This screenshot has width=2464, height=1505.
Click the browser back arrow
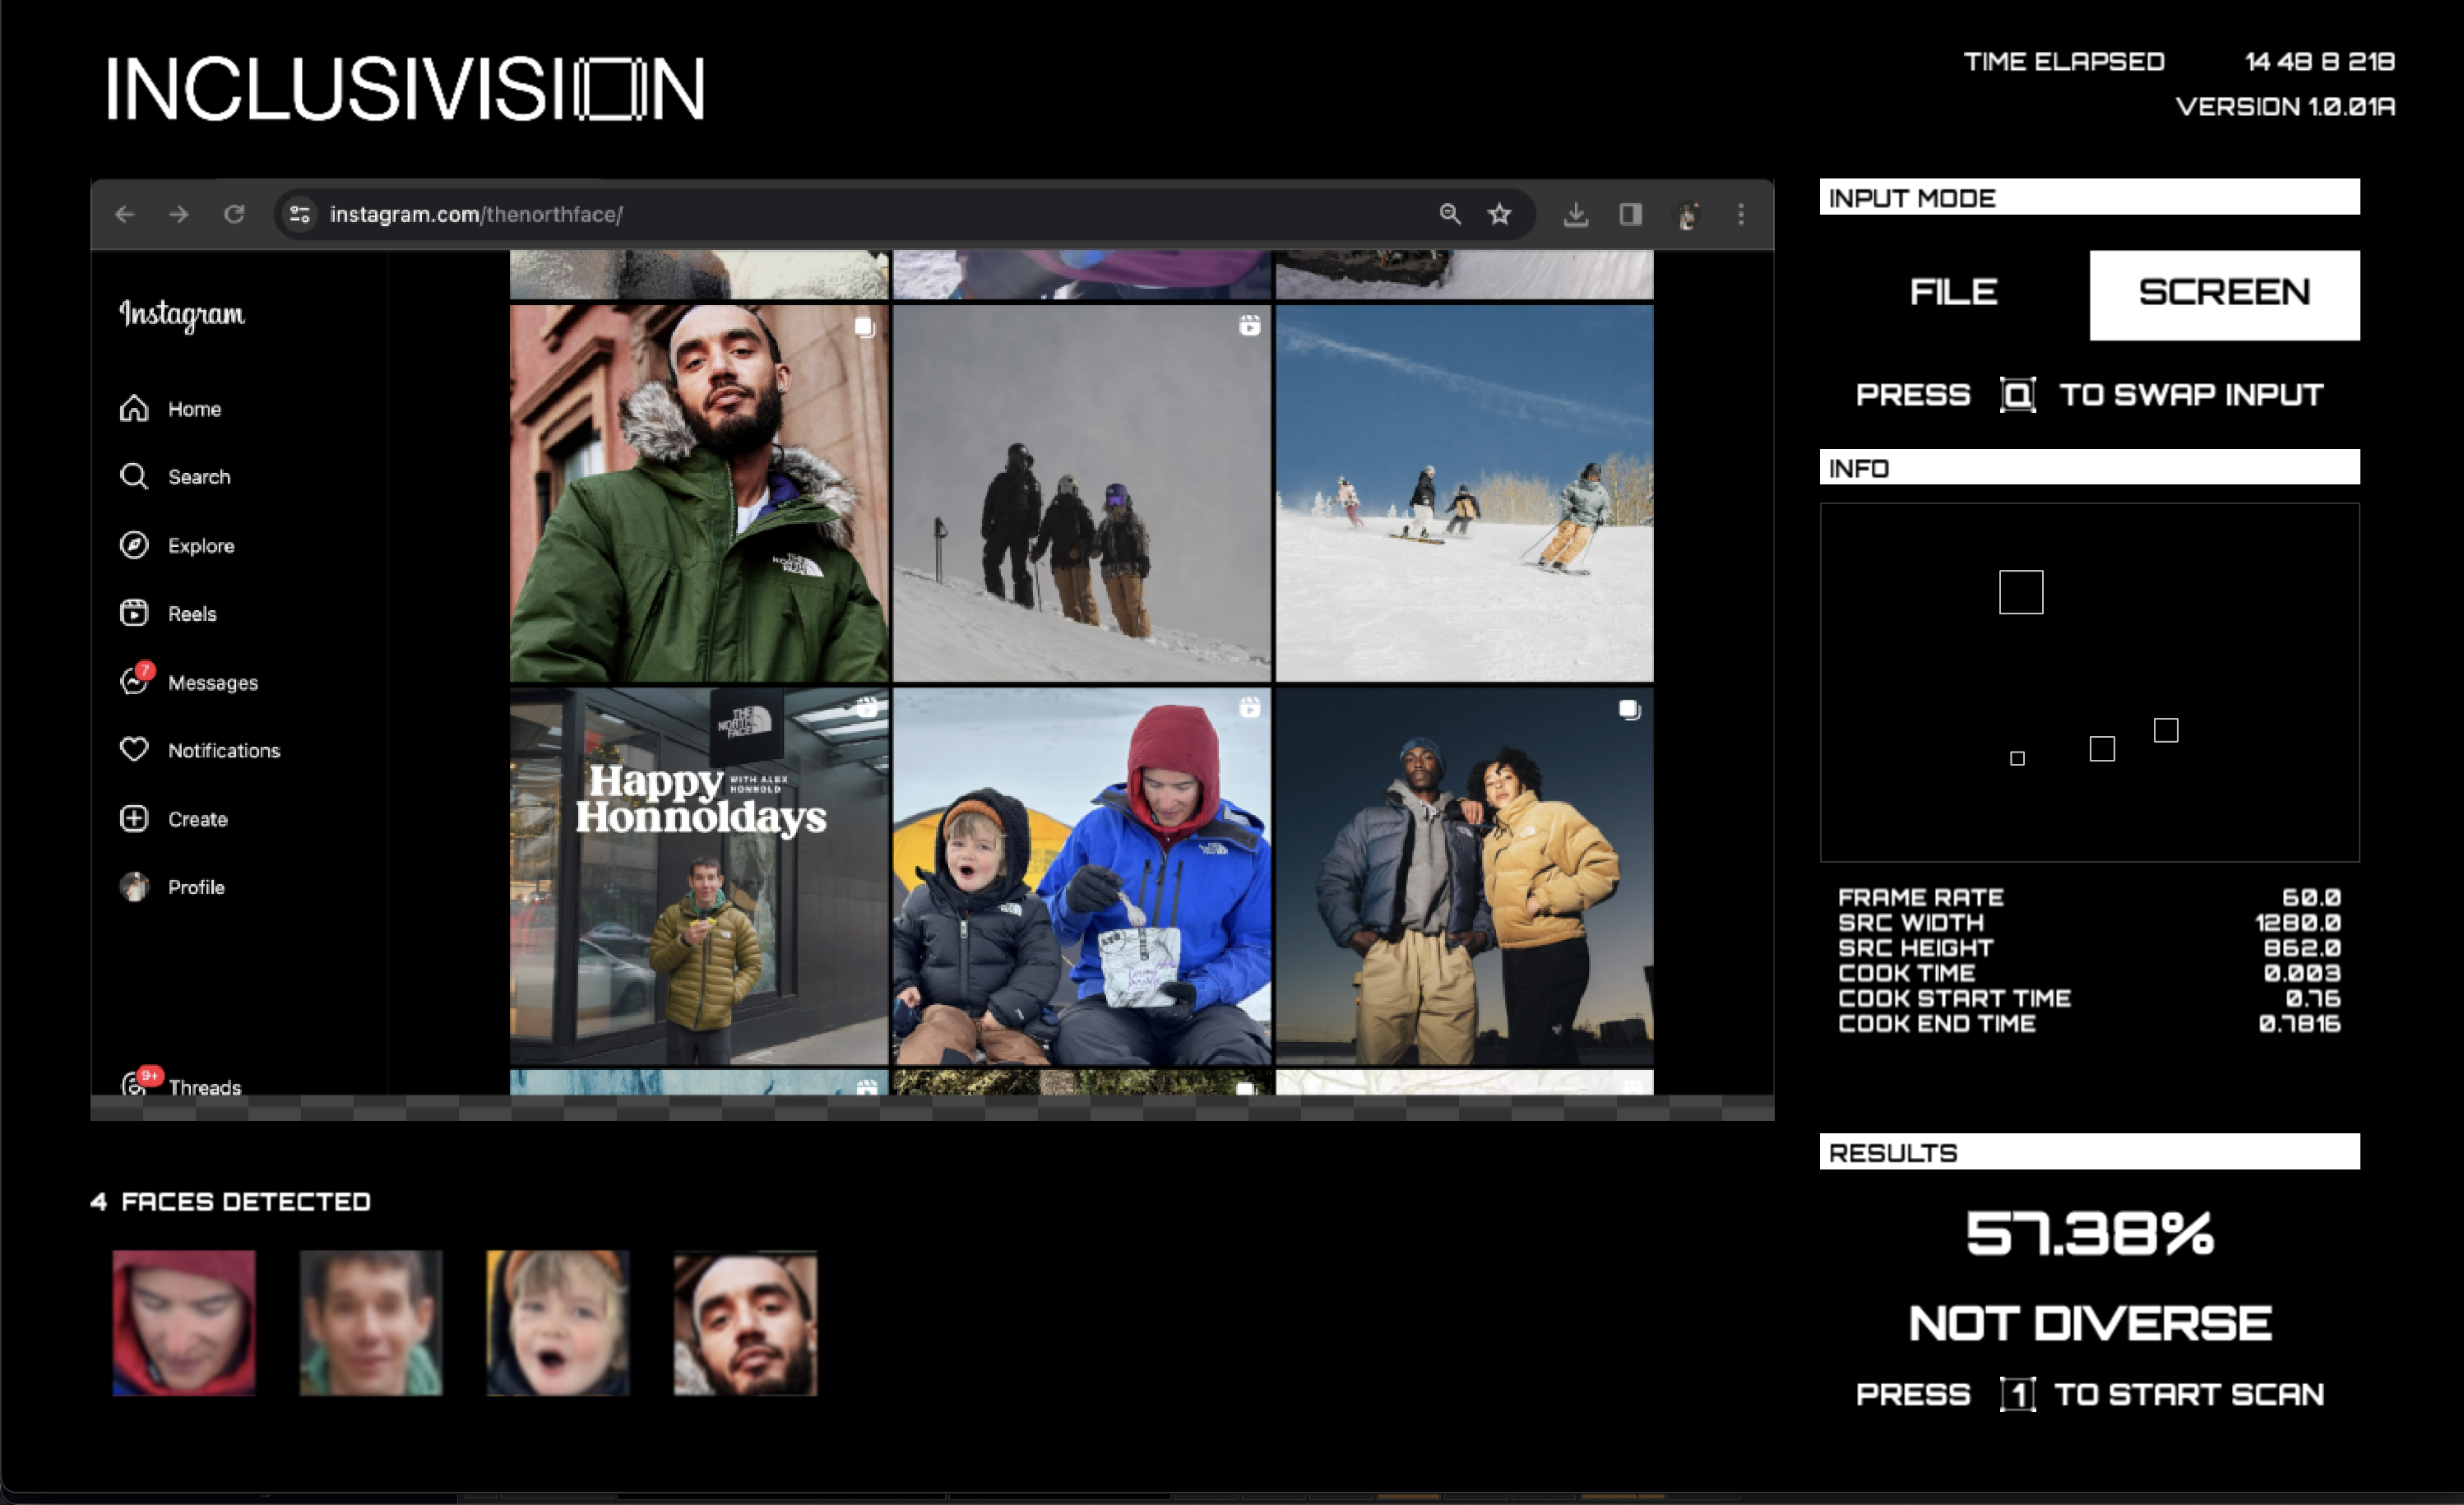[125, 214]
